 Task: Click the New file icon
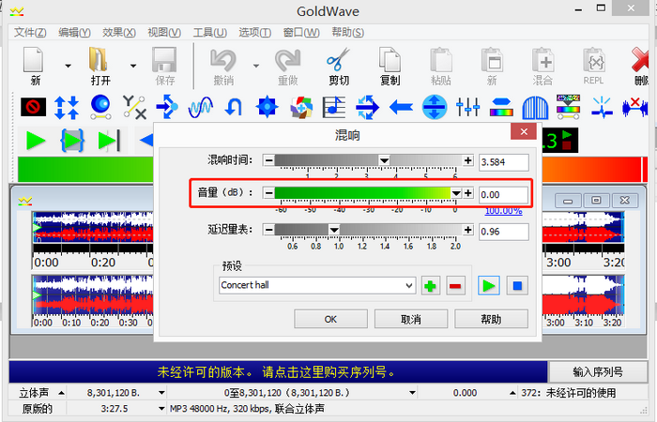pos(35,61)
